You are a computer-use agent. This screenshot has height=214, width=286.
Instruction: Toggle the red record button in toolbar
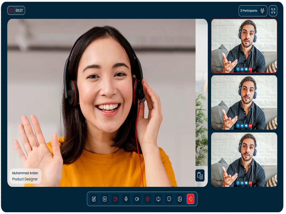(148, 199)
